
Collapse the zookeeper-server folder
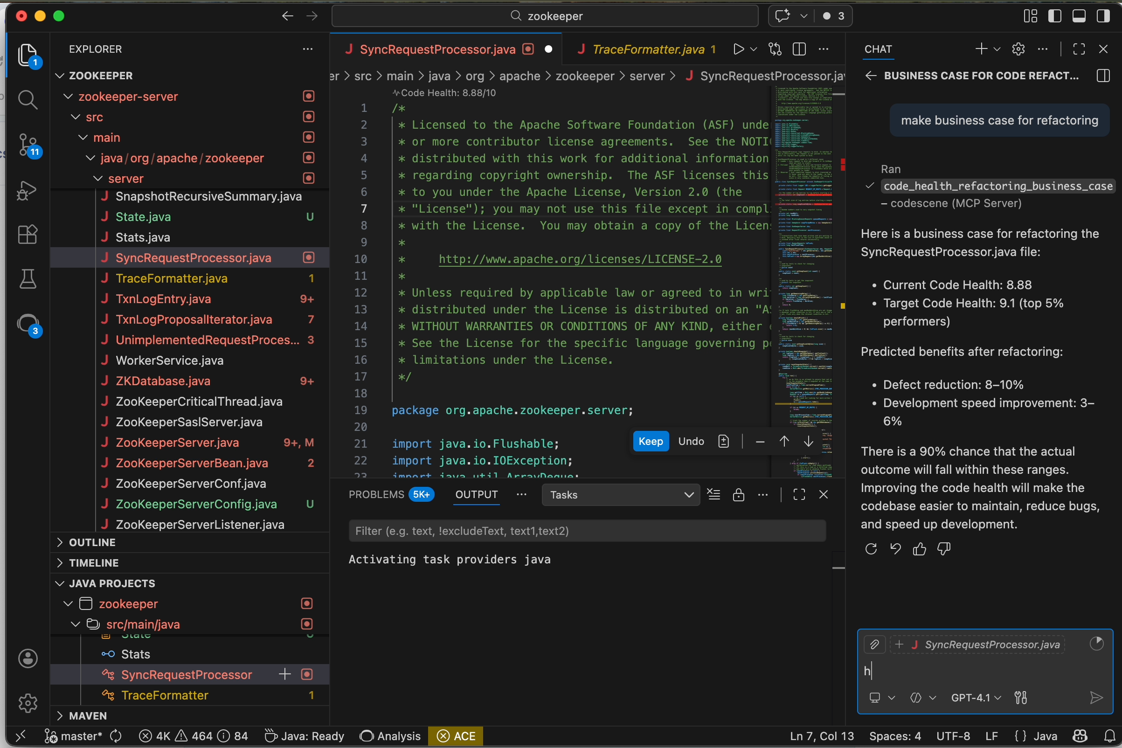tap(128, 97)
